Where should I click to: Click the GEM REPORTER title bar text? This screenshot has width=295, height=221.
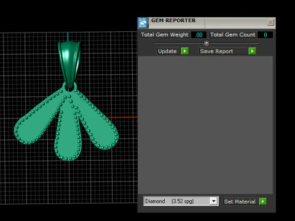173,20
